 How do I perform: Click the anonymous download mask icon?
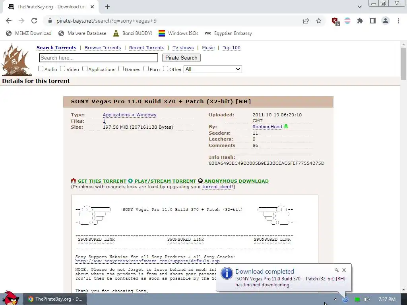click(200, 181)
